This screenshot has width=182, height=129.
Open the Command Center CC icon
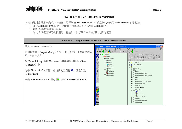[97, 101]
